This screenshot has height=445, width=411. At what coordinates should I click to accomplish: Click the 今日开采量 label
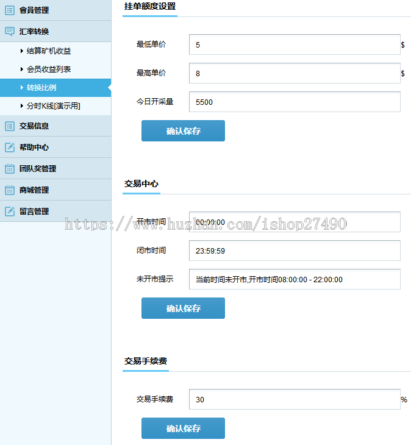click(x=155, y=102)
